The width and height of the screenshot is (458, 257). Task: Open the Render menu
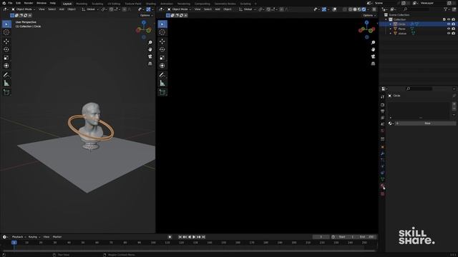[x=29, y=3]
